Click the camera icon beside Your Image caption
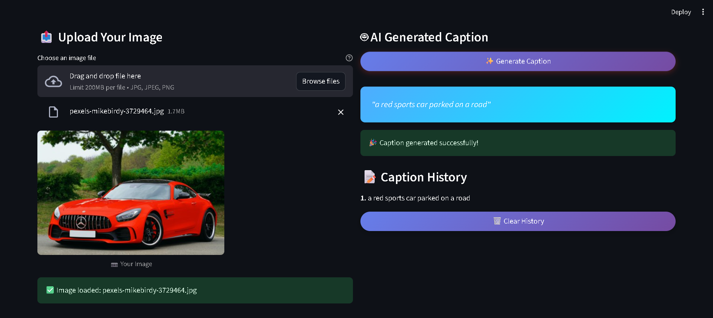This screenshot has height=318, width=713. [x=114, y=264]
